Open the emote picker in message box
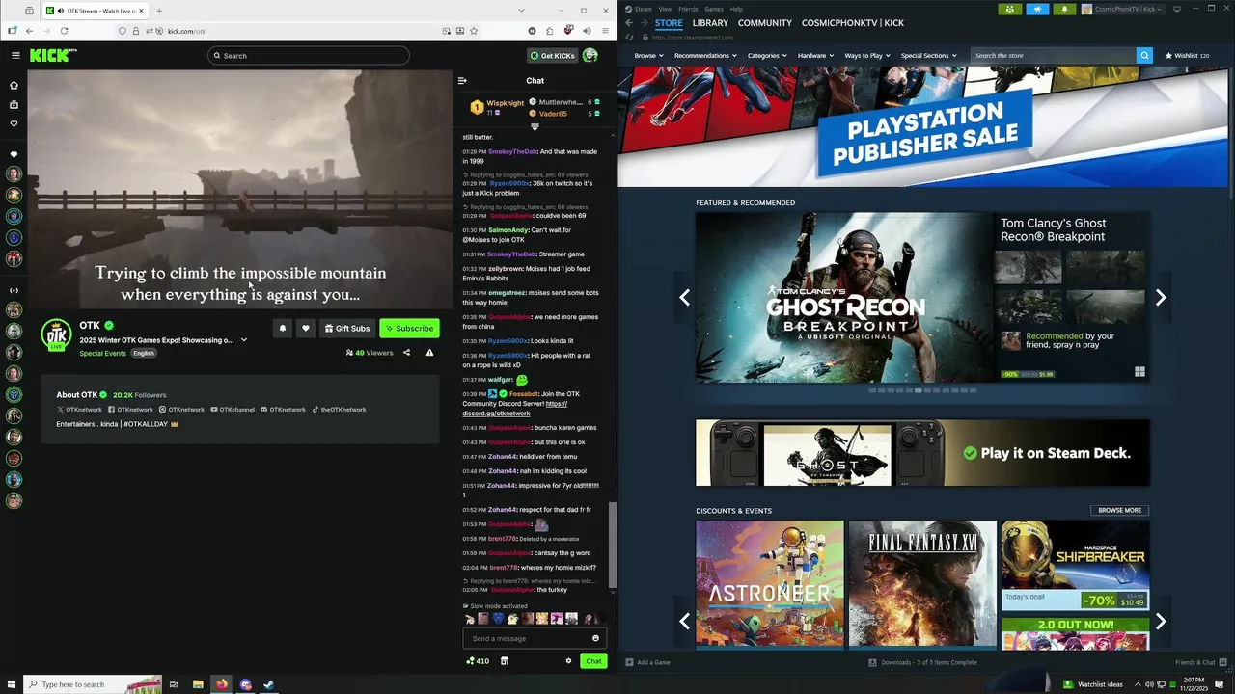Viewport: 1235px width, 694px height. 595,638
